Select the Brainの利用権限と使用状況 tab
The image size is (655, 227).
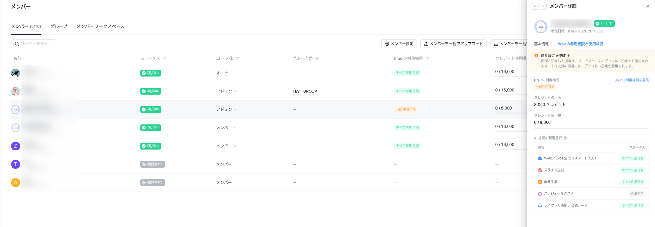580,44
